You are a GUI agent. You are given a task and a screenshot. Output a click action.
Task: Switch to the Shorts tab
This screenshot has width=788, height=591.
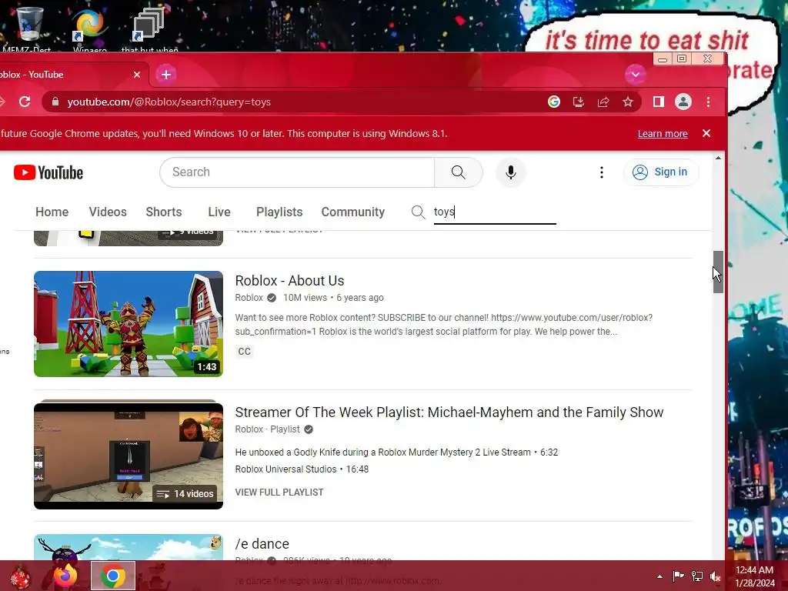(164, 212)
